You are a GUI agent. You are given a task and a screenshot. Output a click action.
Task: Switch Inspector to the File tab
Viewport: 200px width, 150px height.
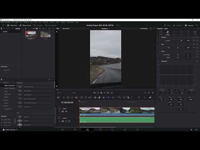pos(195,33)
